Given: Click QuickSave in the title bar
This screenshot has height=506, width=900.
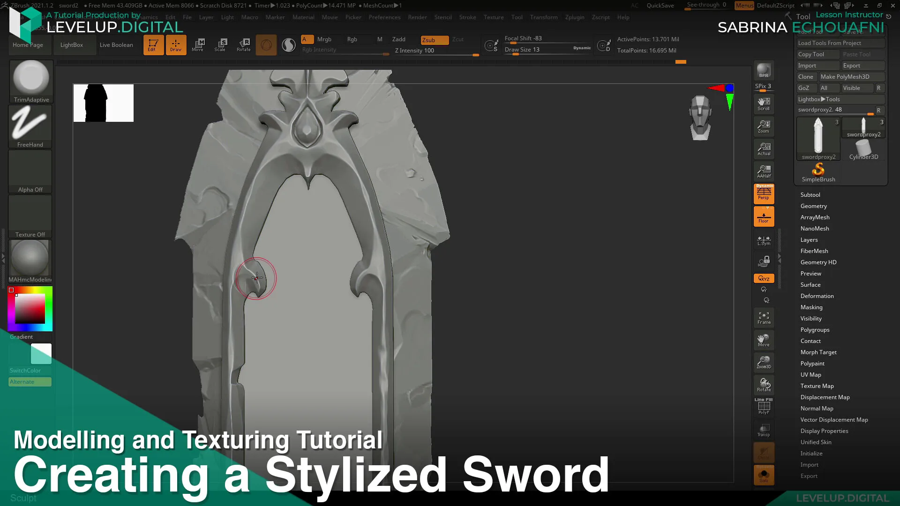Looking at the screenshot, I should (660, 5).
